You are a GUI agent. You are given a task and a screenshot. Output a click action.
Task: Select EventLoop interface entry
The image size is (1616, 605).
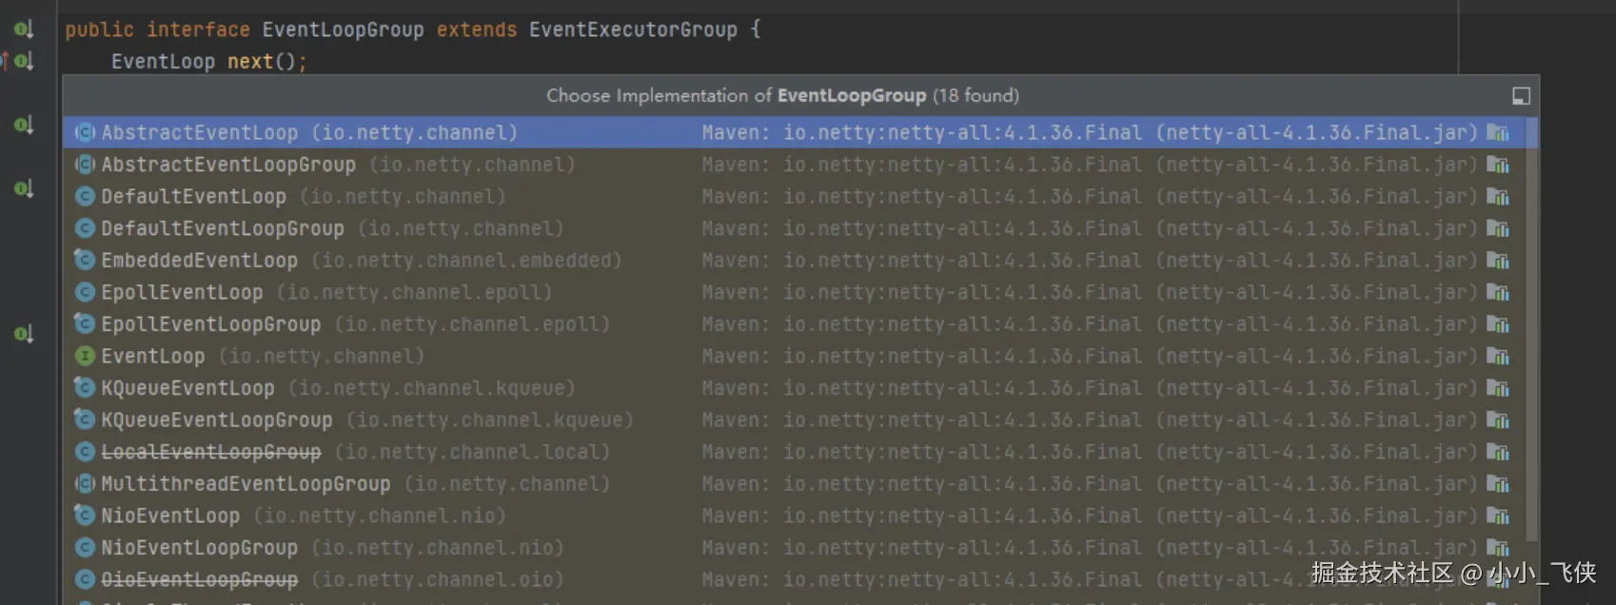point(793,357)
